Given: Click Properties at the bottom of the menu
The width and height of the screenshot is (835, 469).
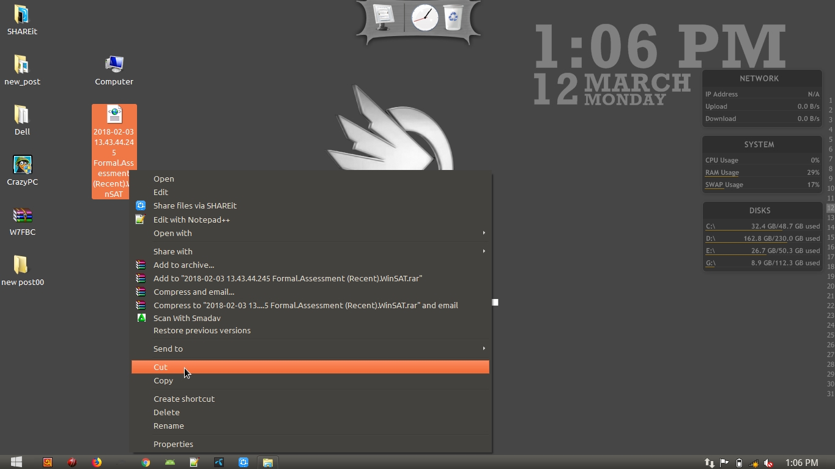Looking at the screenshot, I should [x=173, y=444].
